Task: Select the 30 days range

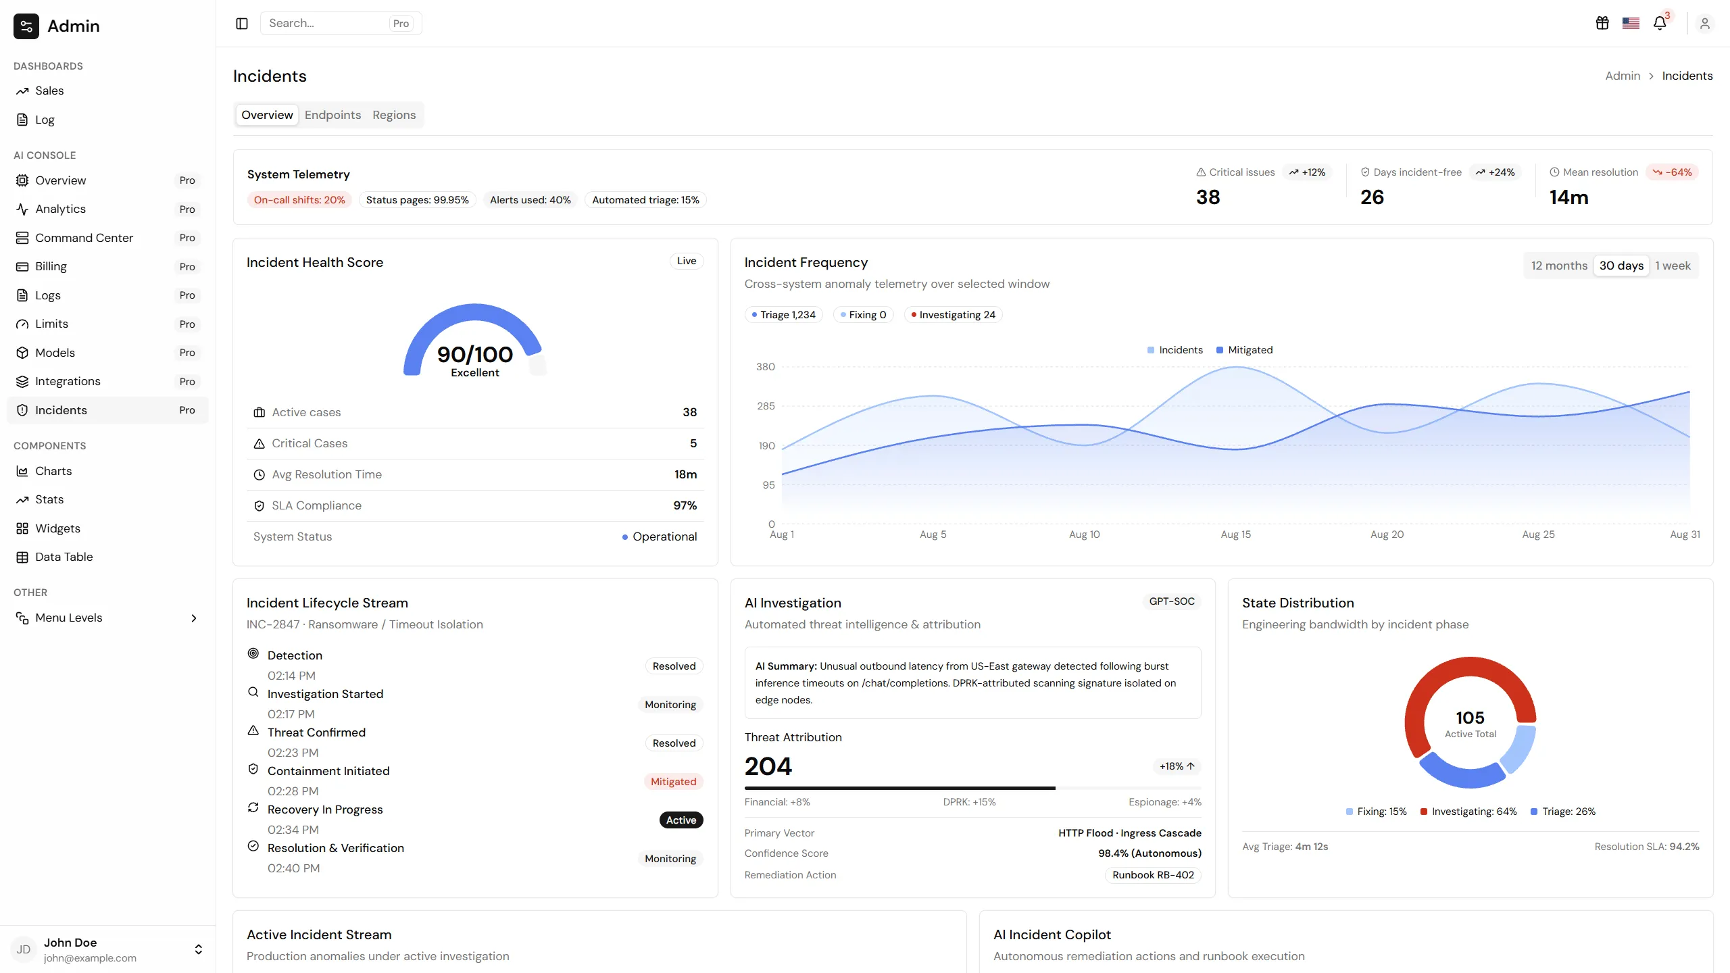Action: point(1621,266)
